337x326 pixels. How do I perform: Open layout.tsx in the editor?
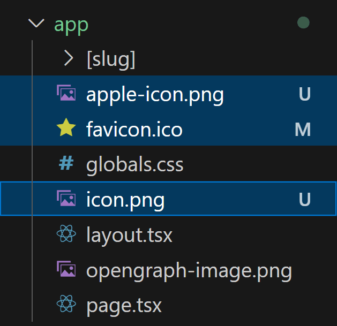click(x=129, y=236)
